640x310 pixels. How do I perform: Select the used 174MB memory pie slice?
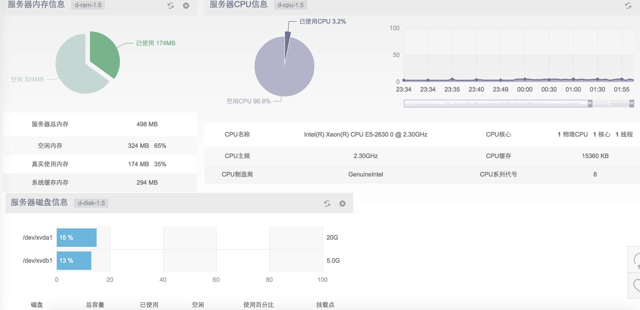coord(106,54)
